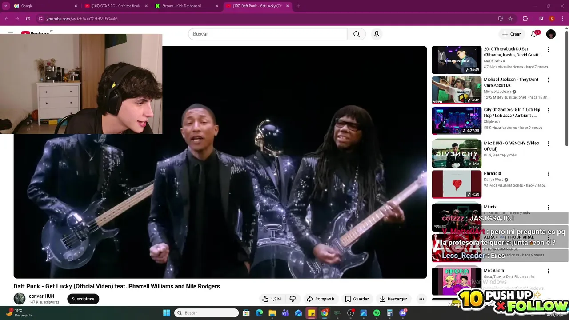569x320 pixels.
Task: Open Discord from the taskbar
Action: click(403, 313)
